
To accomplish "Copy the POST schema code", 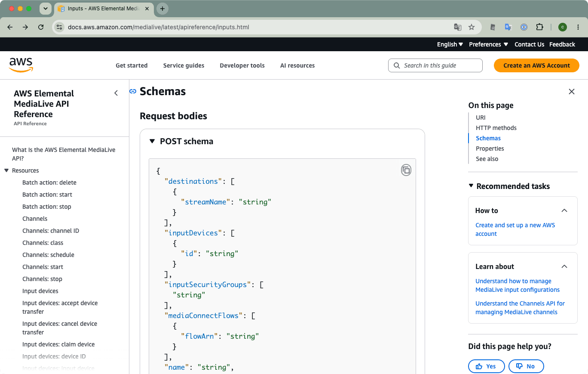I will pyautogui.click(x=406, y=170).
